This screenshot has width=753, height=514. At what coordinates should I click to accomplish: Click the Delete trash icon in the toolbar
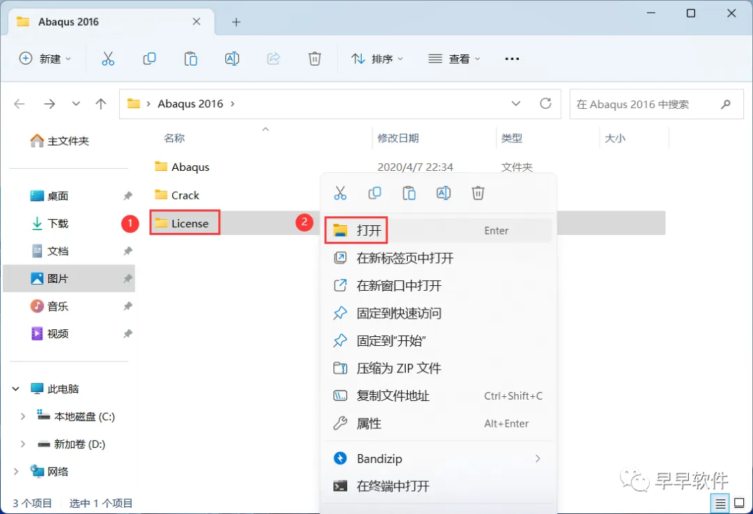pos(314,59)
